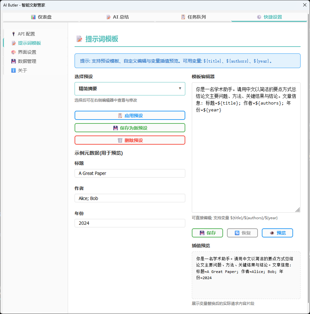The image size is (310, 314).
Task: Switch to the AI 总结 tab
Action: point(118,17)
